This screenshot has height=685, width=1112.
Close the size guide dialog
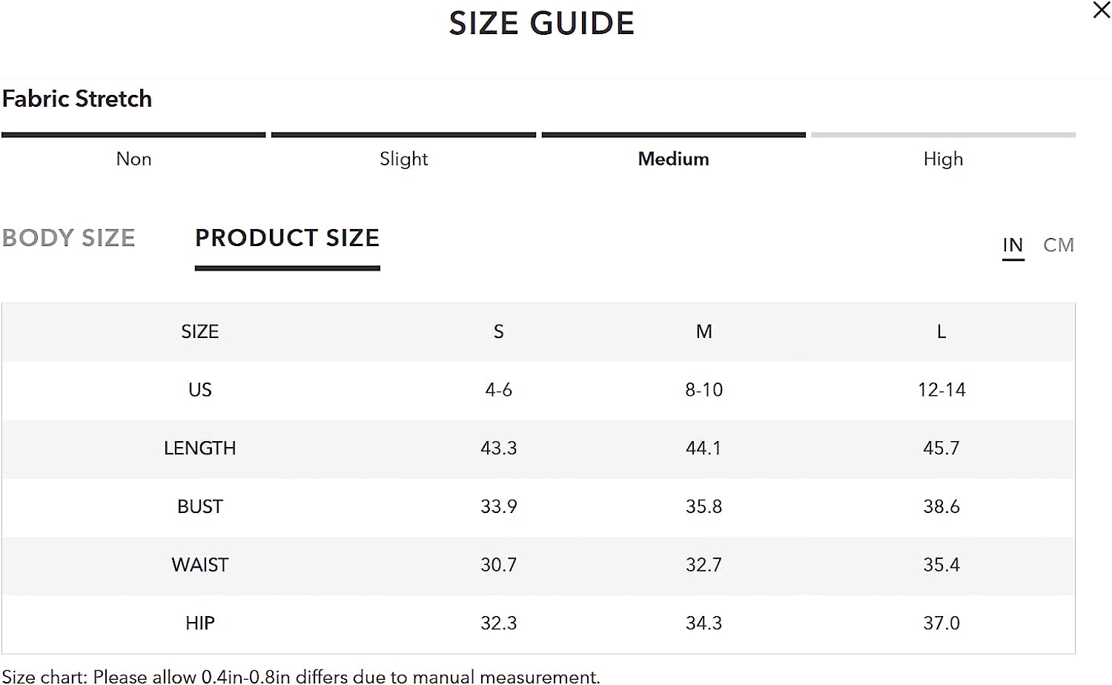[x=1101, y=10]
